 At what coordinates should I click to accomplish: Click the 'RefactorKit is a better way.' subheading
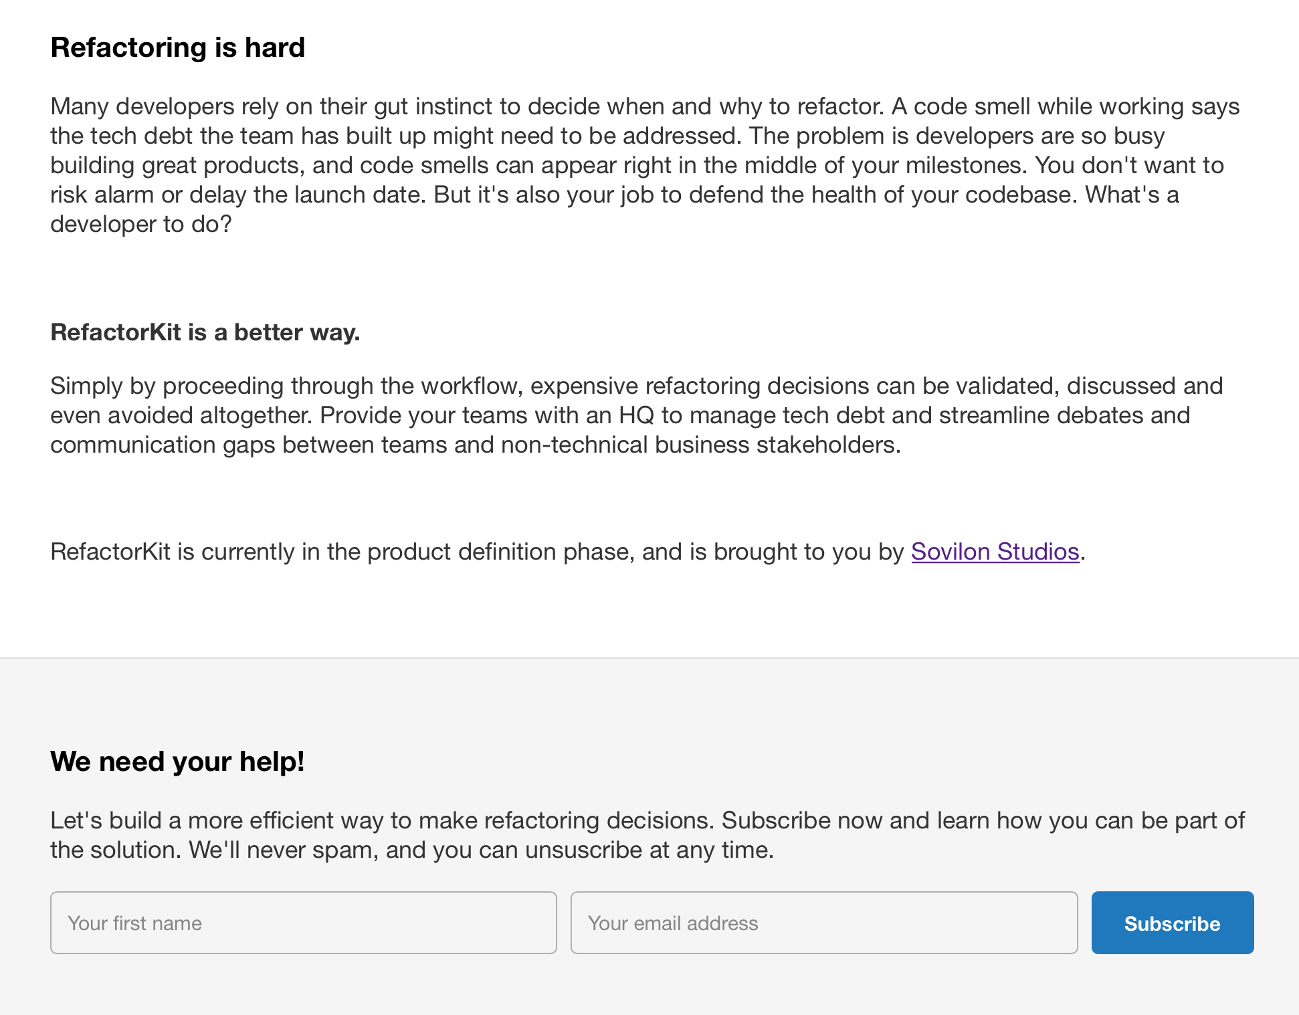(x=205, y=332)
